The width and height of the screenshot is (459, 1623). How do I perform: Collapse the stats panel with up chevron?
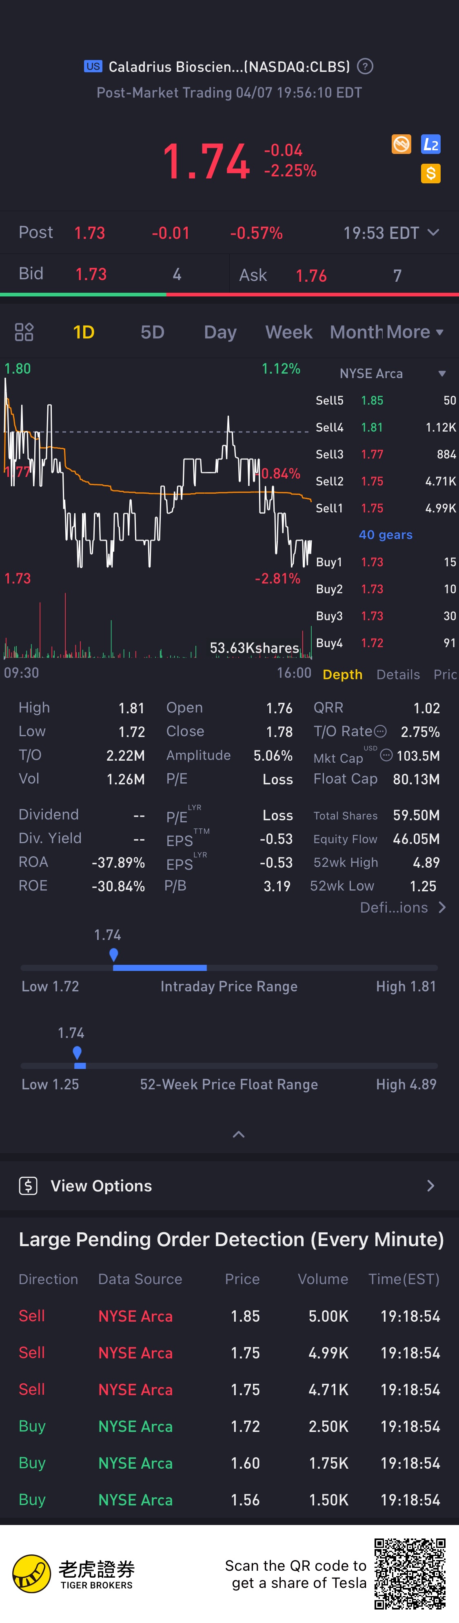[x=239, y=1134]
